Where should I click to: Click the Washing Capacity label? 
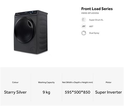click(46, 82)
